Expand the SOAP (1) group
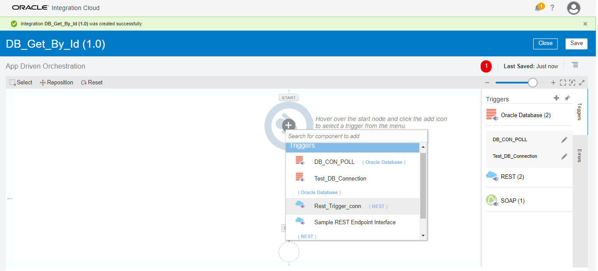The image size is (598, 271). click(x=529, y=201)
